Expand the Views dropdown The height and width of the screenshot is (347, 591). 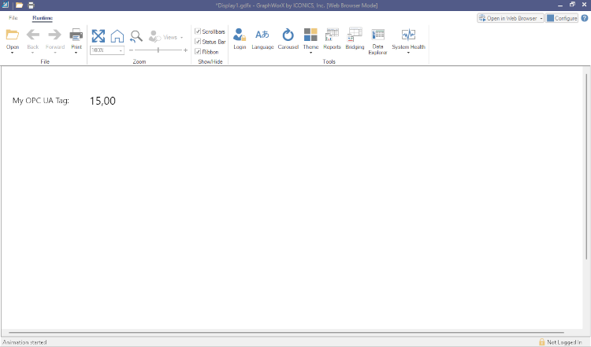[182, 37]
